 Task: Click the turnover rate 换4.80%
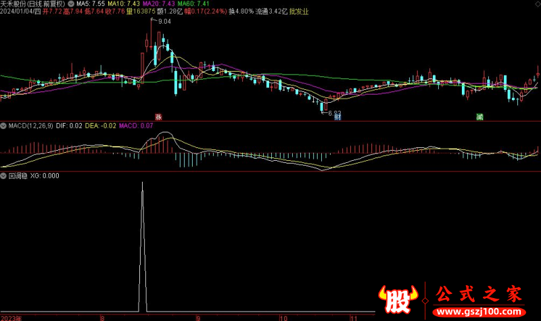coord(241,11)
